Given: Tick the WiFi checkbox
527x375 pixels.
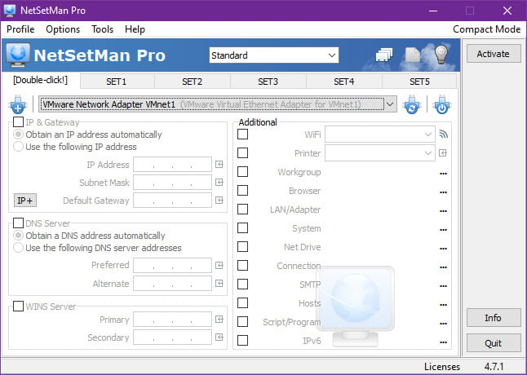Looking at the screenshot, I should pos(242,135).
